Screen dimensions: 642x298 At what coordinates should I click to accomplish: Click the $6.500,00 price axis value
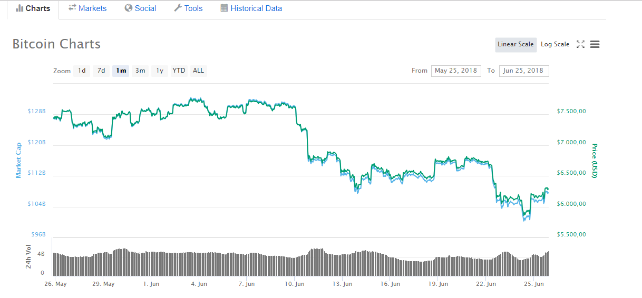point(571,173)
